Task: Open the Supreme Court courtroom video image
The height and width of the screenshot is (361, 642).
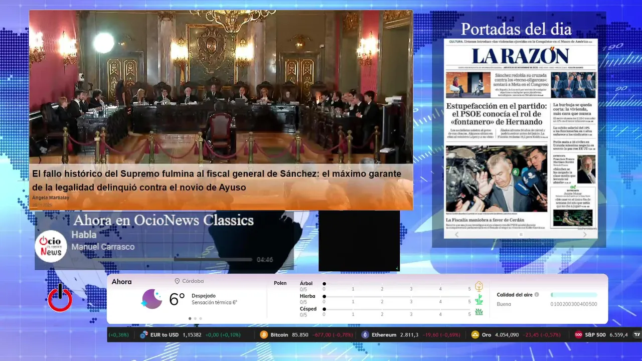Action: 221,87
